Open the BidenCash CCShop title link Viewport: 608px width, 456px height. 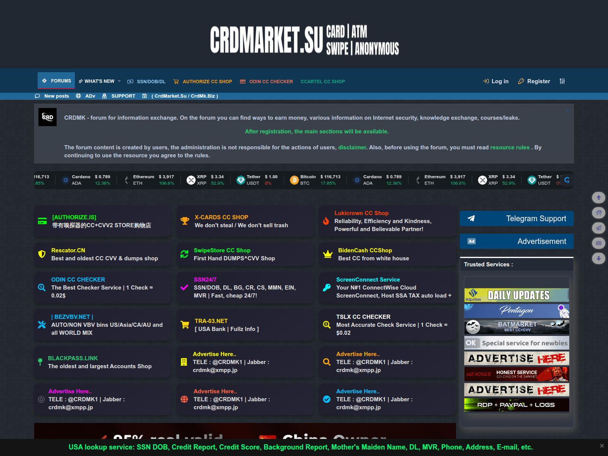coord(365,250)
